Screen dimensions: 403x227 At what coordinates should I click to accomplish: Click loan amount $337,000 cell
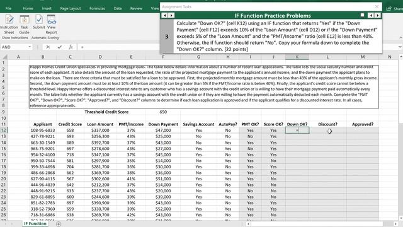click(x=100, y=131)
